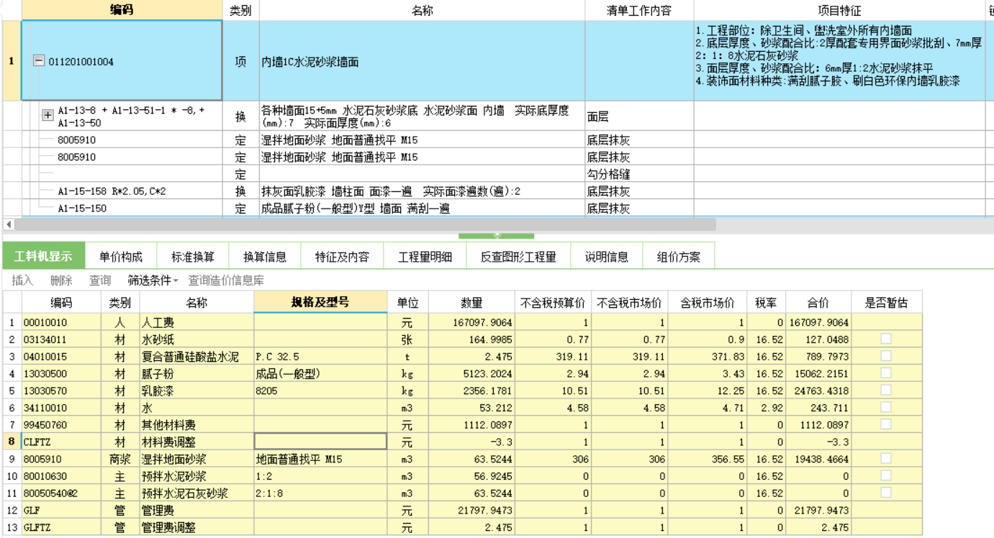Select material code 00010010

[61, 322]
